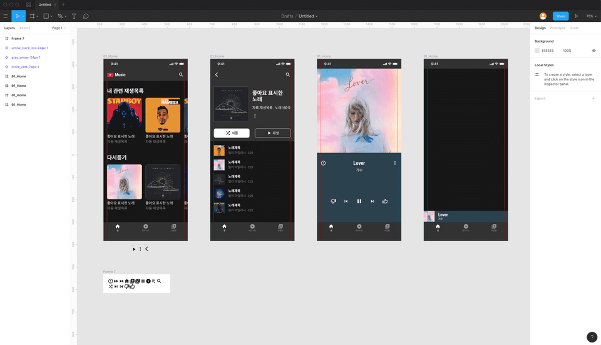Click the E5E5E5 hex value field
601x345 pixels.
coord(548,51)
